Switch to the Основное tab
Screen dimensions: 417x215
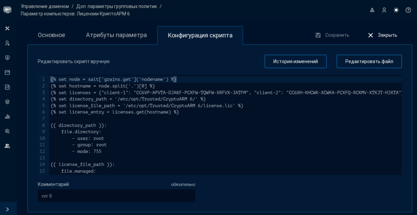click(x=51, y=35)
